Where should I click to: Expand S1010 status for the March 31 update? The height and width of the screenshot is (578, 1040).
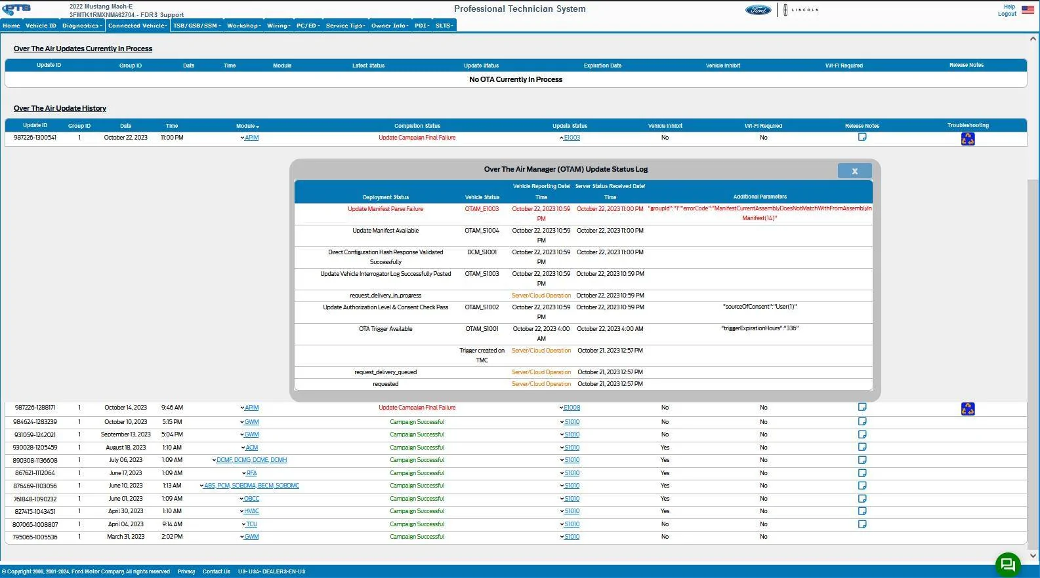(x=570, y=537)
